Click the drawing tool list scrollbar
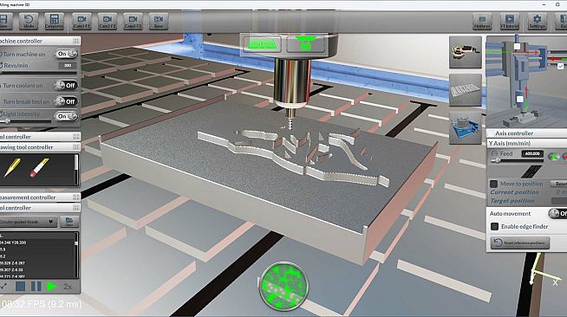 76,170
